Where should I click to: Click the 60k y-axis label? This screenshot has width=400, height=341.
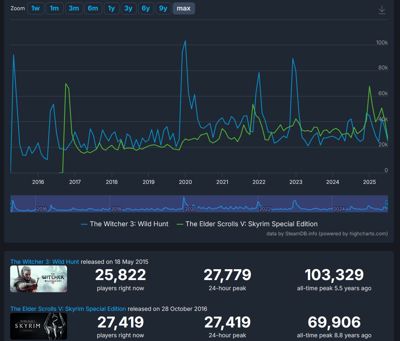tap(383, 93)
